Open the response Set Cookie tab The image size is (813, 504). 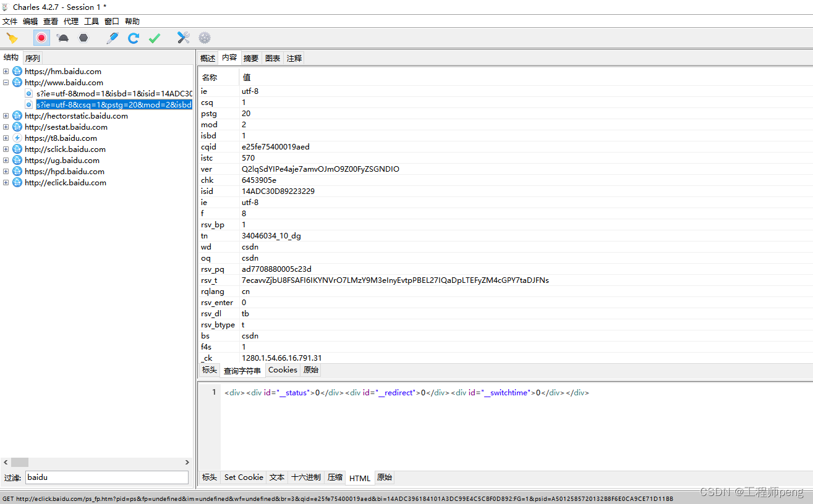(244, 477)
